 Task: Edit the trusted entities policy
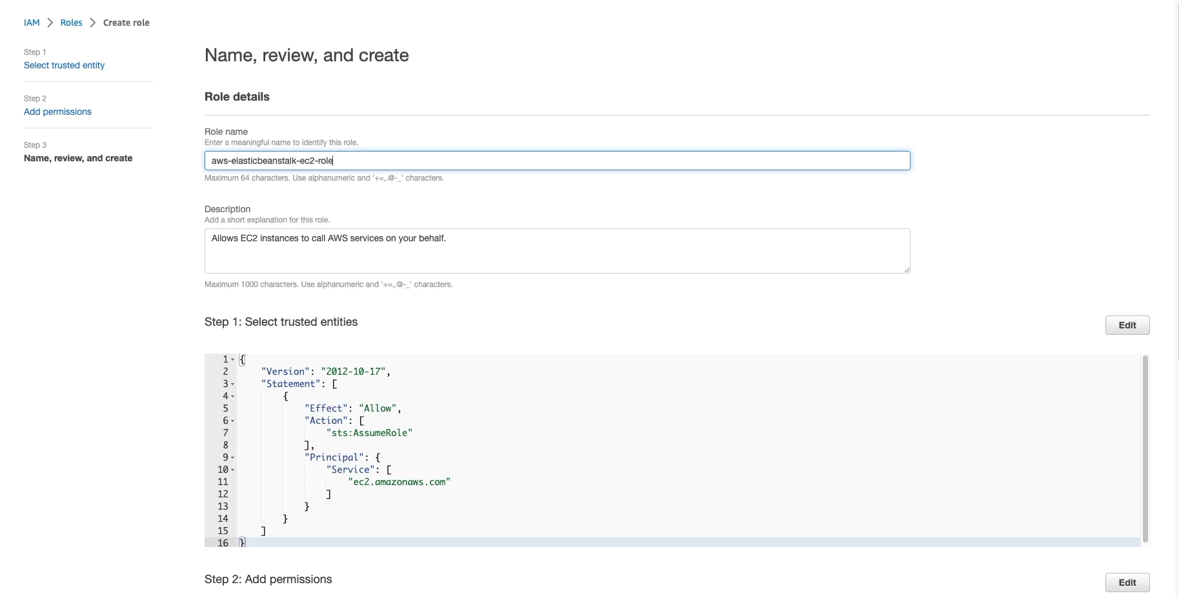(1127, 325)
